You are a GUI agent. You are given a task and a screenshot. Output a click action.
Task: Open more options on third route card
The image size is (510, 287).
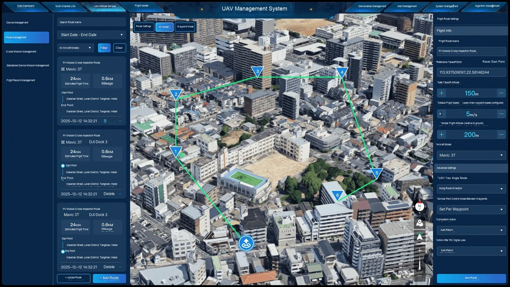120,267
